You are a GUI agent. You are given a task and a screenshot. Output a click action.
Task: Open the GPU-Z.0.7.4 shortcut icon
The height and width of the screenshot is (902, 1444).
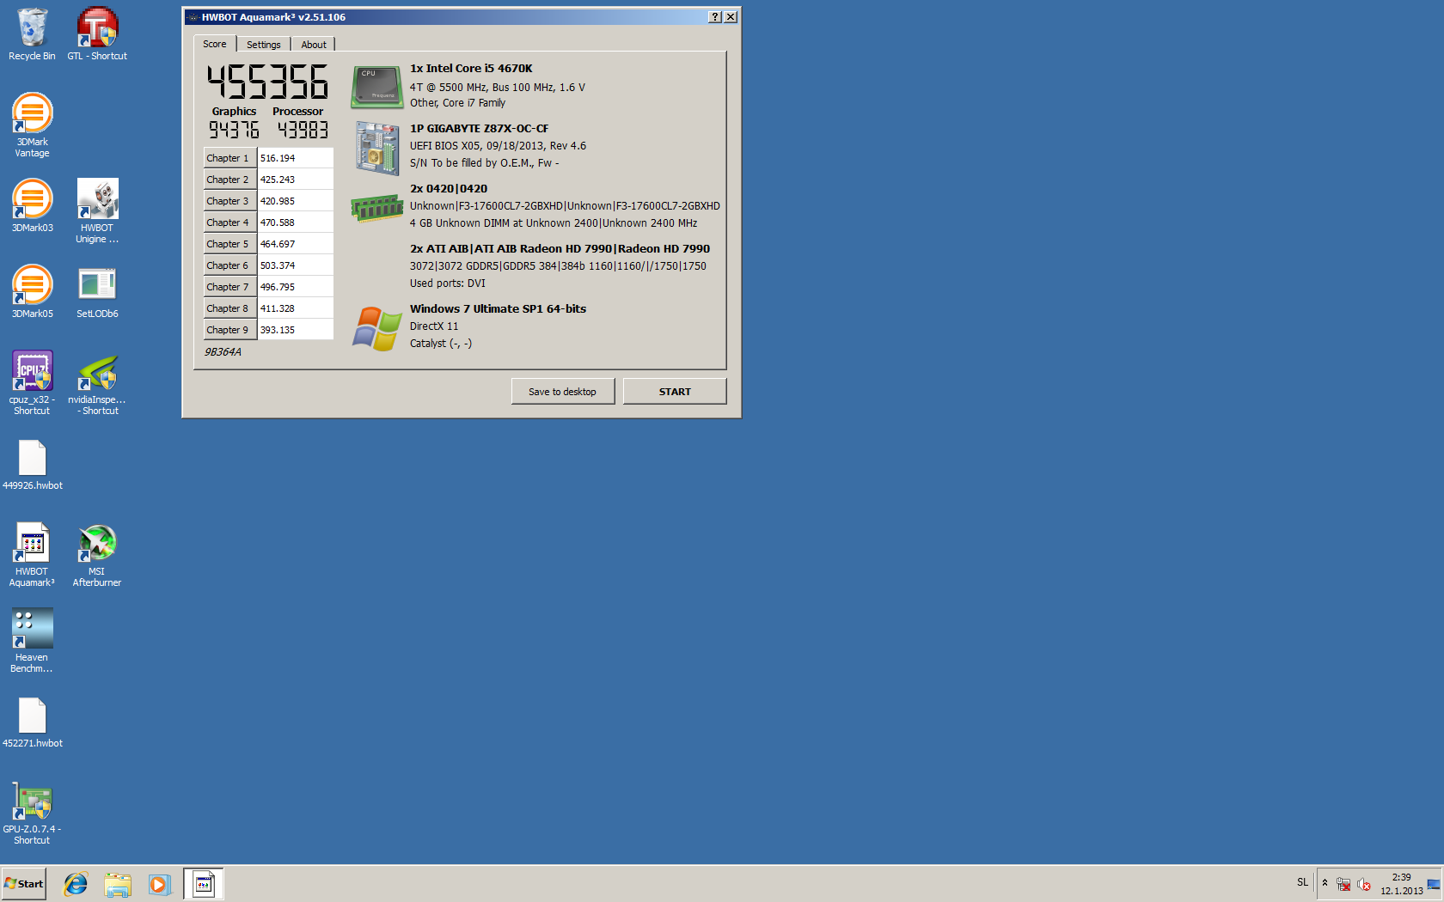click(32, 813)
